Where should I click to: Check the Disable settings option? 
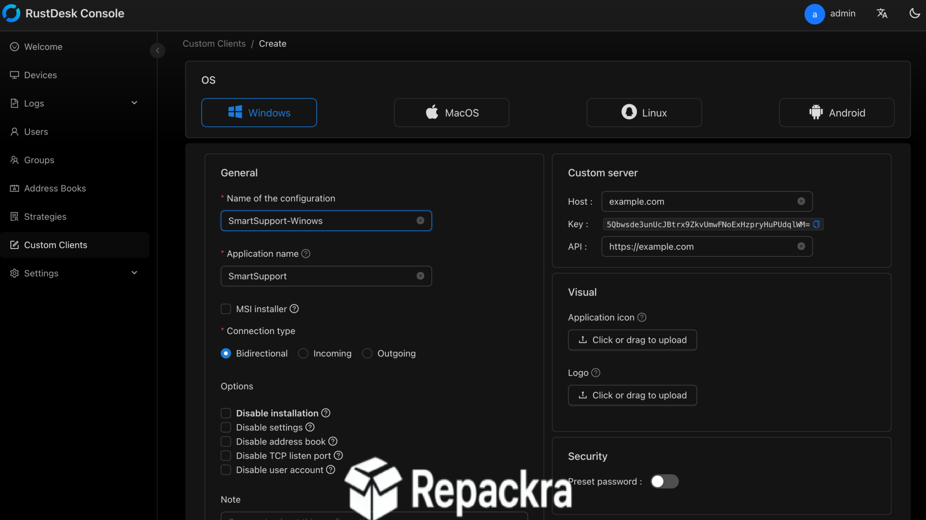pyautogui.click(x=226, y=427)
